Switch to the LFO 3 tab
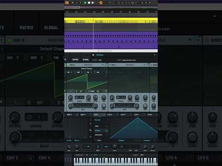The height and width of the screenshot is (166, 222). (123, 115)
